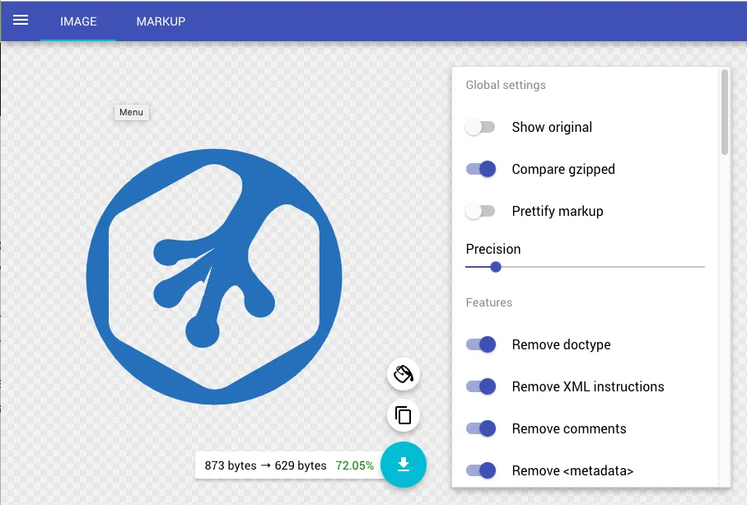Click the settings panel scrollbar
Viewport: 747px width, 505px height.
725,112
